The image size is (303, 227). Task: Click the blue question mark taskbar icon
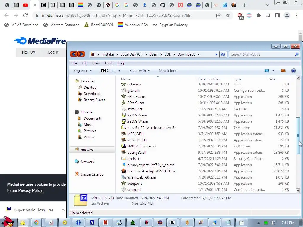point(78,223)
